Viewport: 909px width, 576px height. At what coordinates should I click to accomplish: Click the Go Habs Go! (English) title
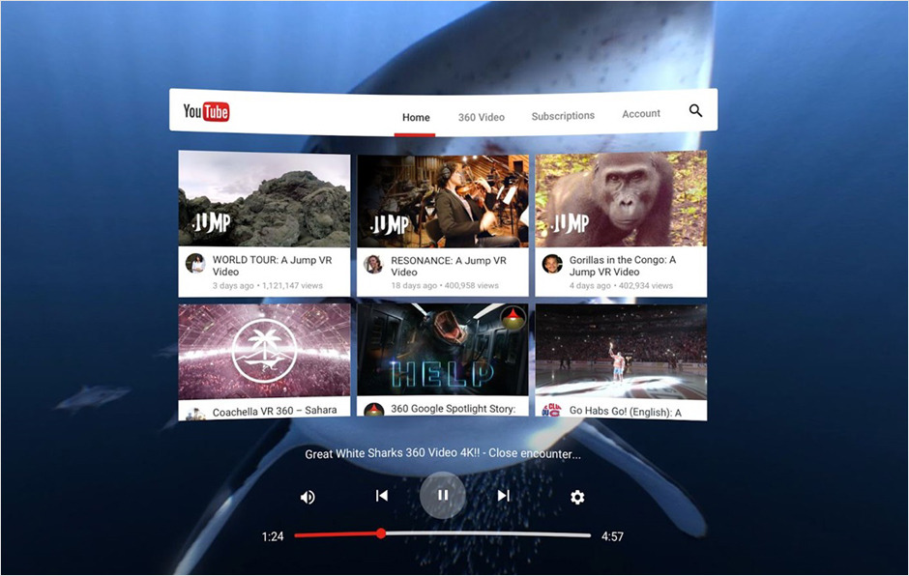pyautogui.click(x=625, y=411)
